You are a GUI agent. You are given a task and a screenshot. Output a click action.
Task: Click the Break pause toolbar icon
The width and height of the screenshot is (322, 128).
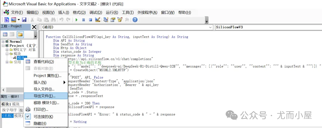(x=83, y=20)
